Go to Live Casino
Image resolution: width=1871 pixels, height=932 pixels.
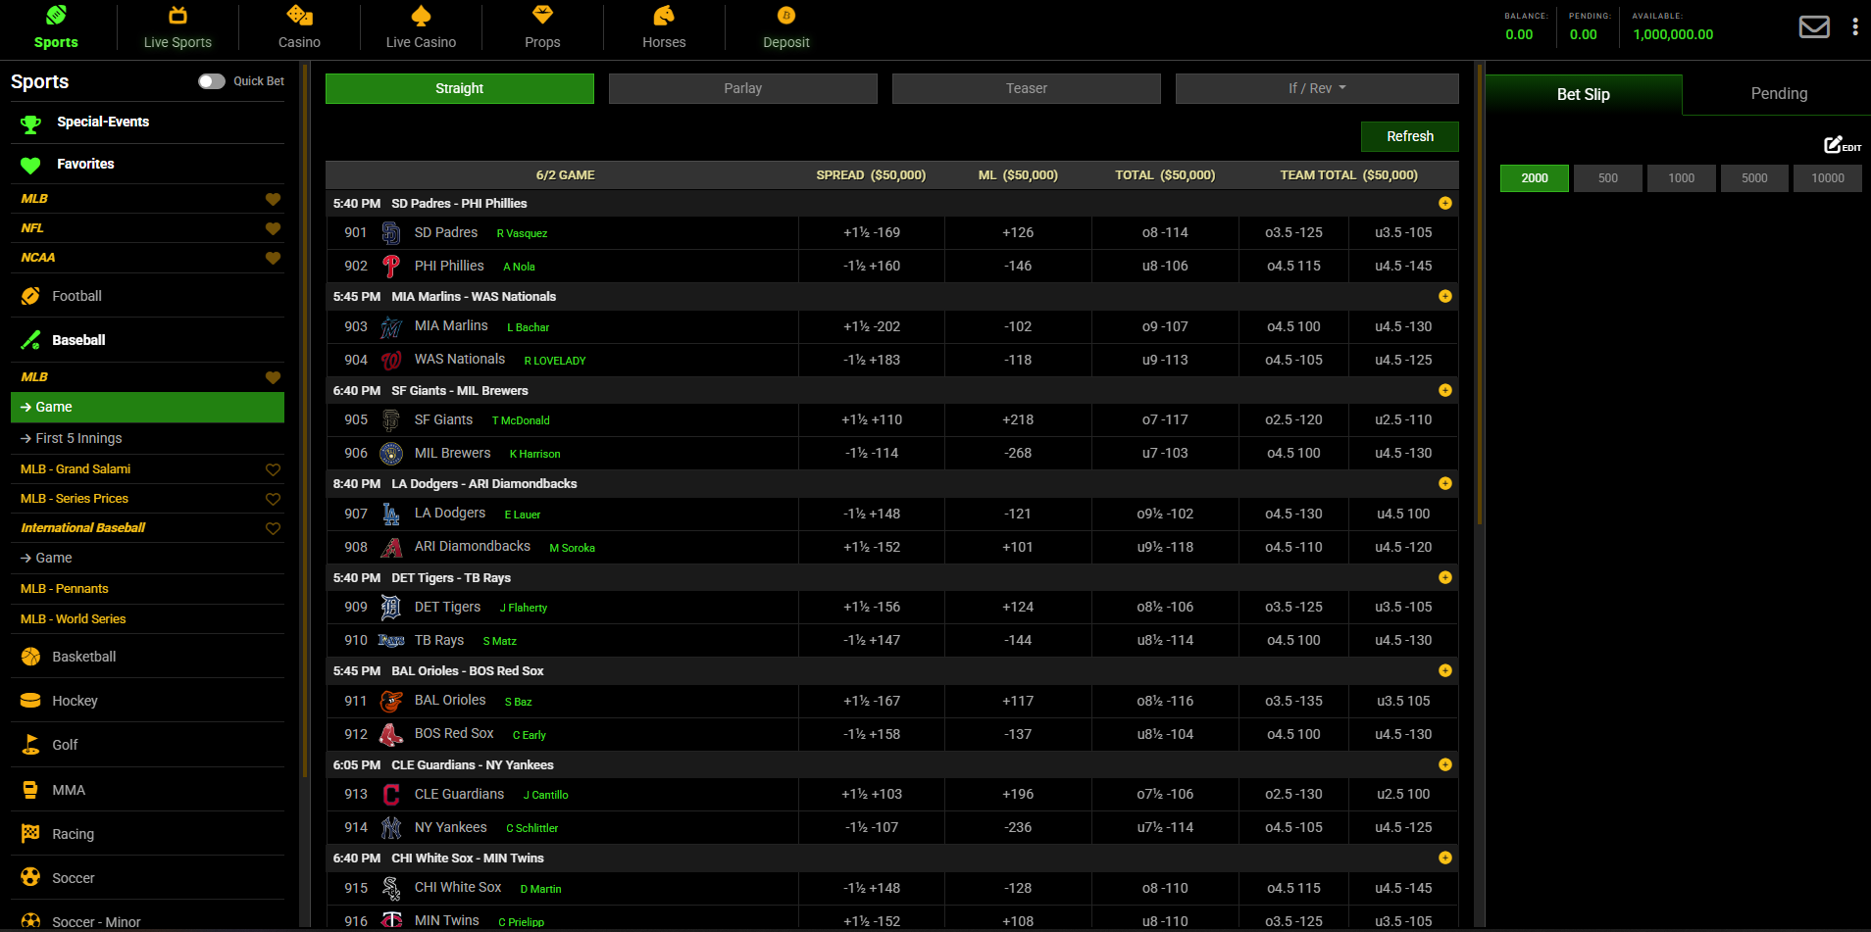click(421, 27)
